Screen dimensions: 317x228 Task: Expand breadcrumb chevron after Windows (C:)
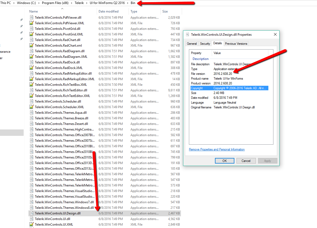[39, 3]
